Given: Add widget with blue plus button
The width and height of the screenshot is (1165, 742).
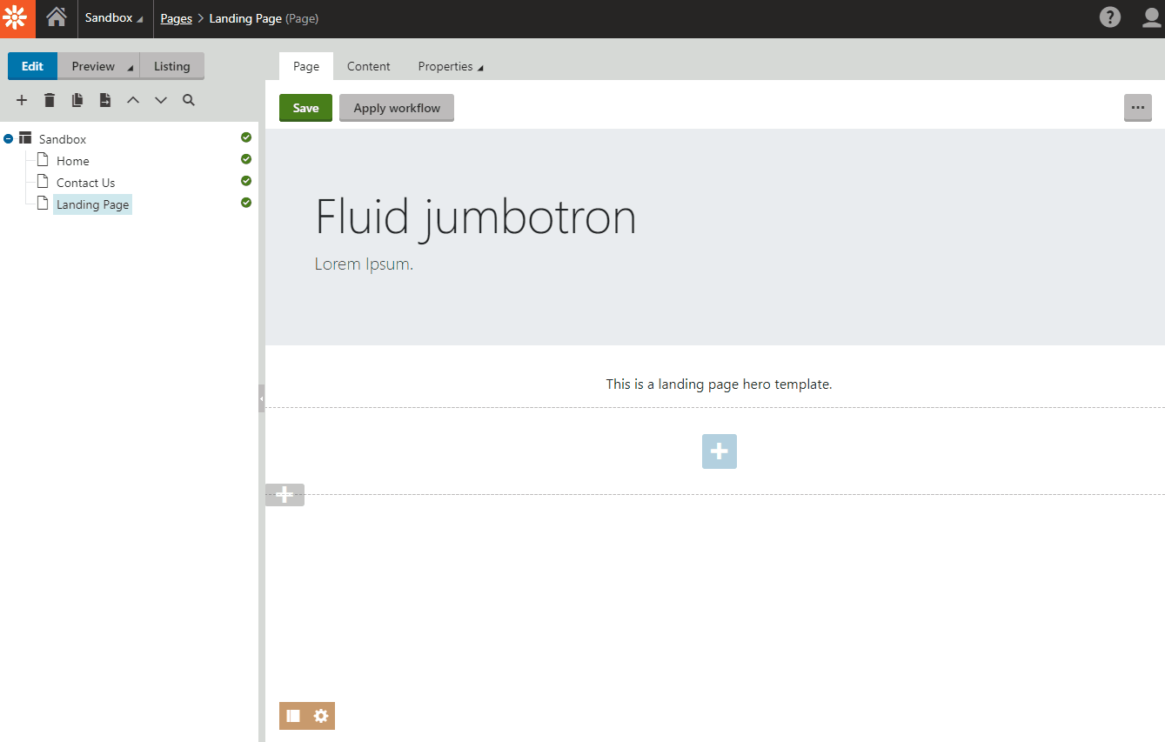Looking at the screenshot, I should 720,451.
